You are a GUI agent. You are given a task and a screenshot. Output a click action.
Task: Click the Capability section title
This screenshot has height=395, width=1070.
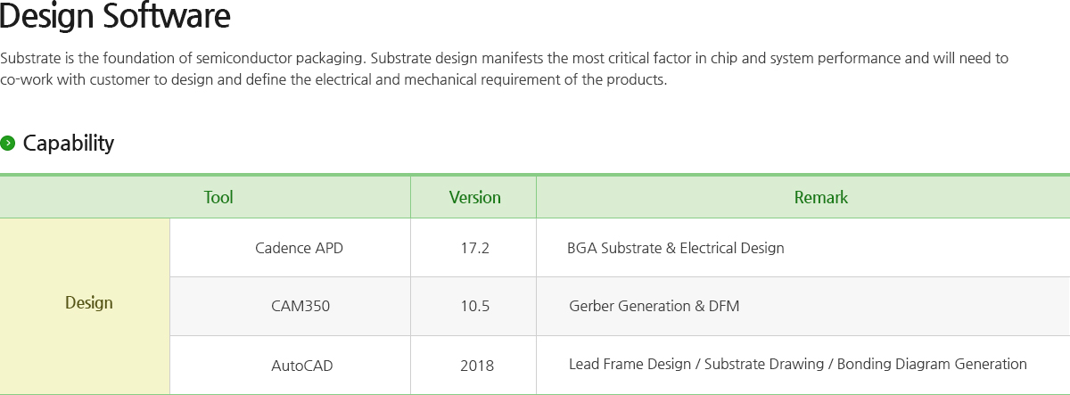point(69,143)
